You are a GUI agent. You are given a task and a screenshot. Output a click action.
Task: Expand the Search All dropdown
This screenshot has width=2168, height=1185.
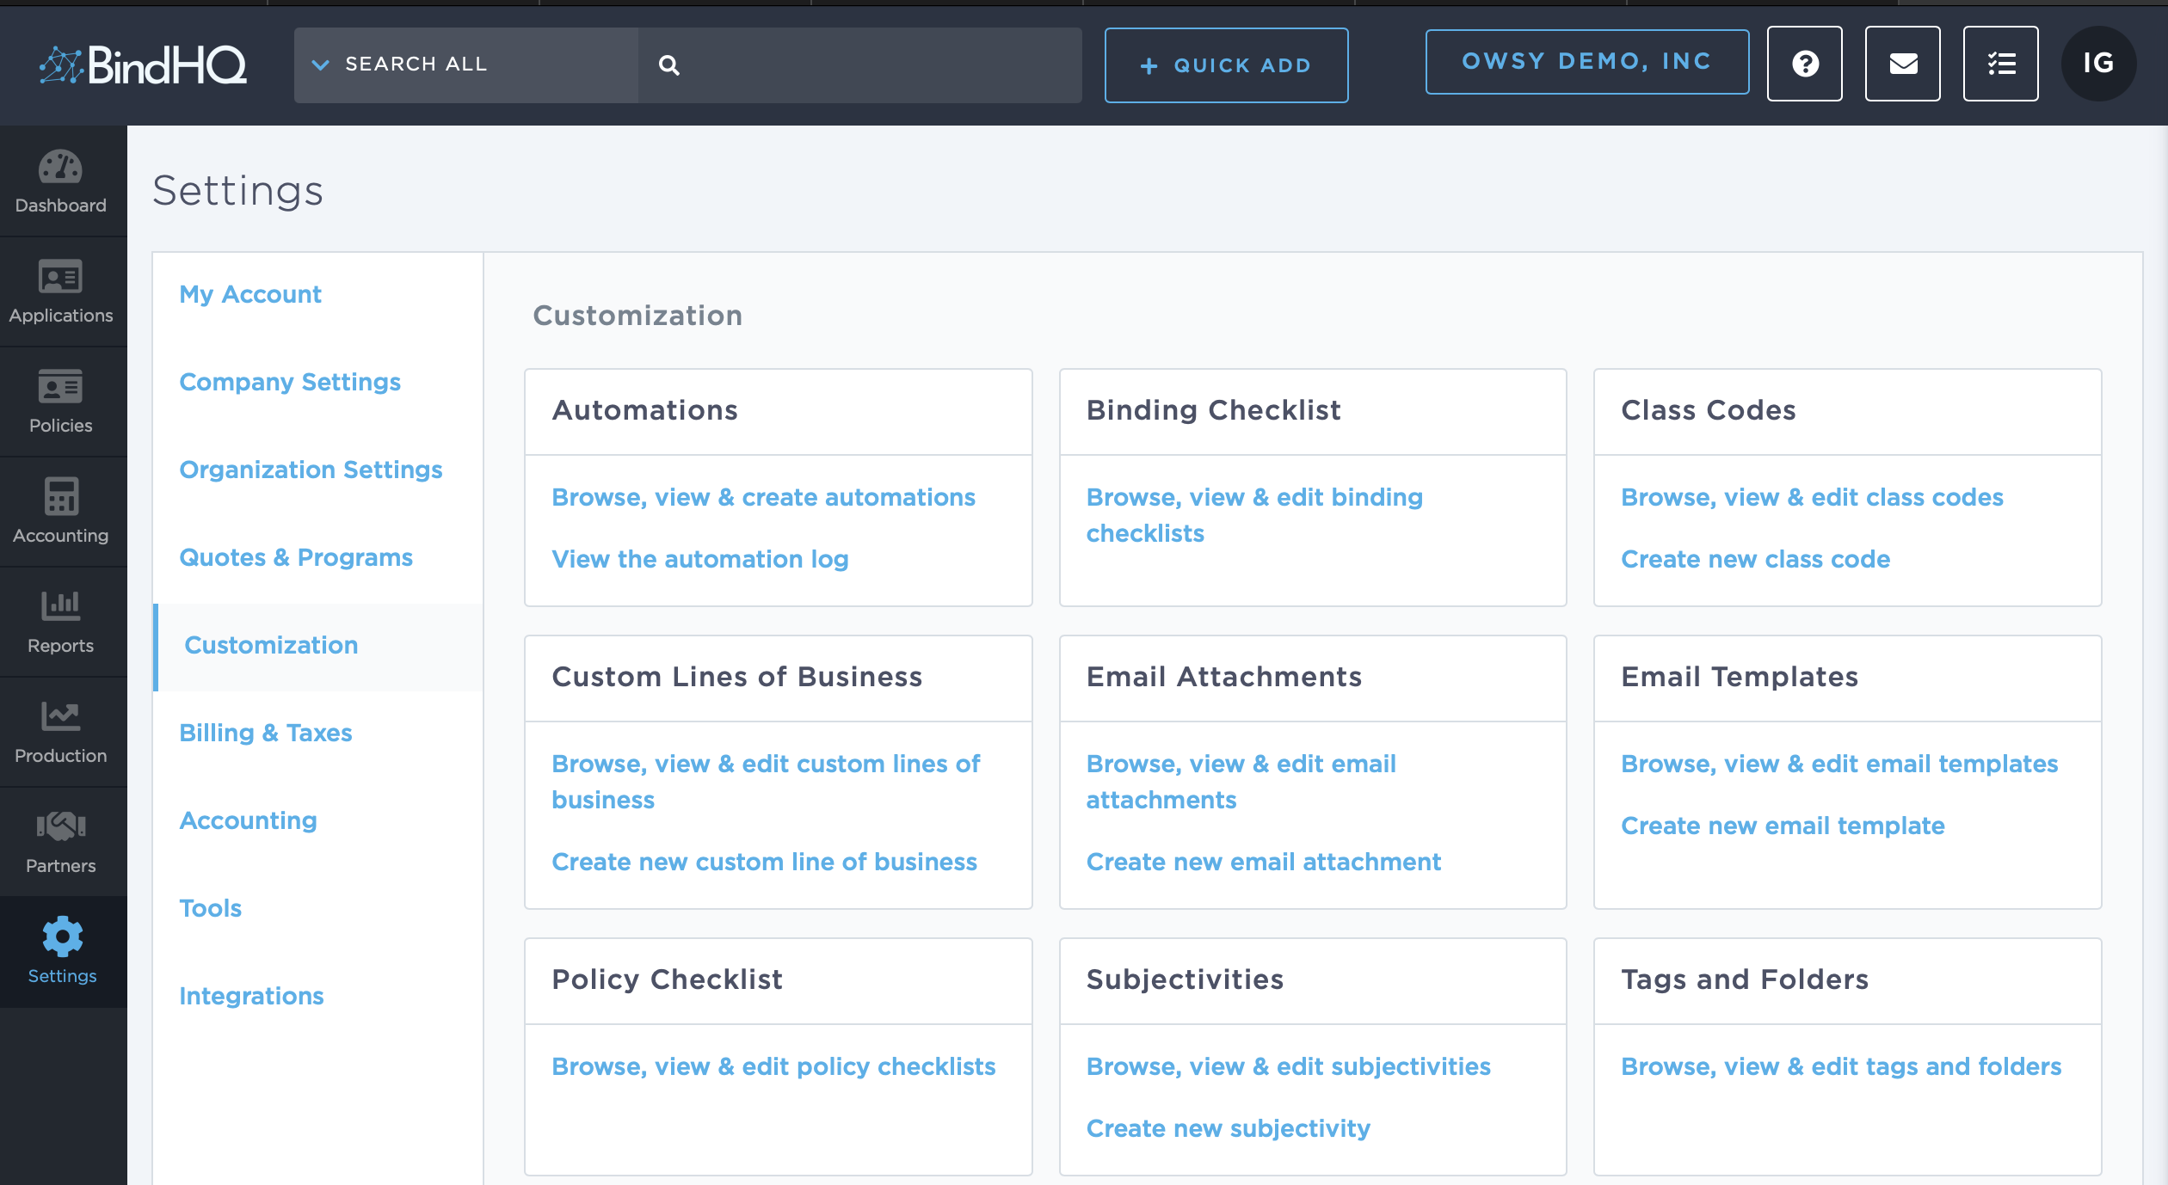pyautogui.click(x=403, y=64)
